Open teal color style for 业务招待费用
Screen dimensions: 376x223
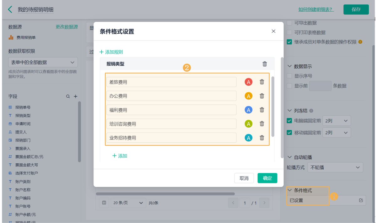(x=248, y=138)
